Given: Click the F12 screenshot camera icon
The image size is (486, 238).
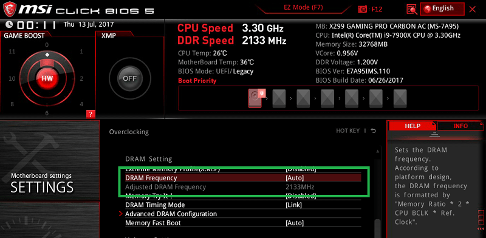Looking at the screenshot, I should [362, 9].
